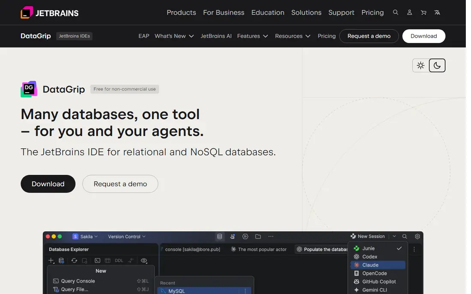Click the database tree icon beside the run icon

(x=232, y=236)
